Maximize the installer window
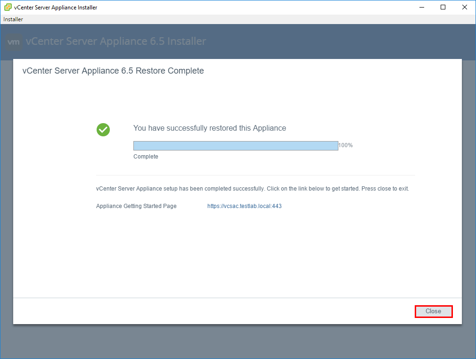Viewport: 476px width, 359px height. tap(443, 7)
